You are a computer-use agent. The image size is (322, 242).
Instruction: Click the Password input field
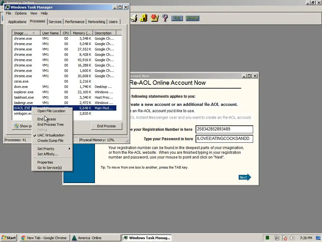[x=224, y=139]
